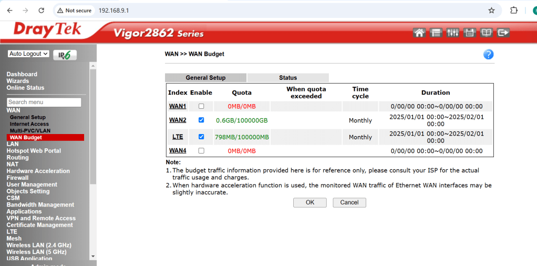This screenshot has width=537, height=266.
Task: Bookmark this page with the star icon
Action: [x=491, y=11]
